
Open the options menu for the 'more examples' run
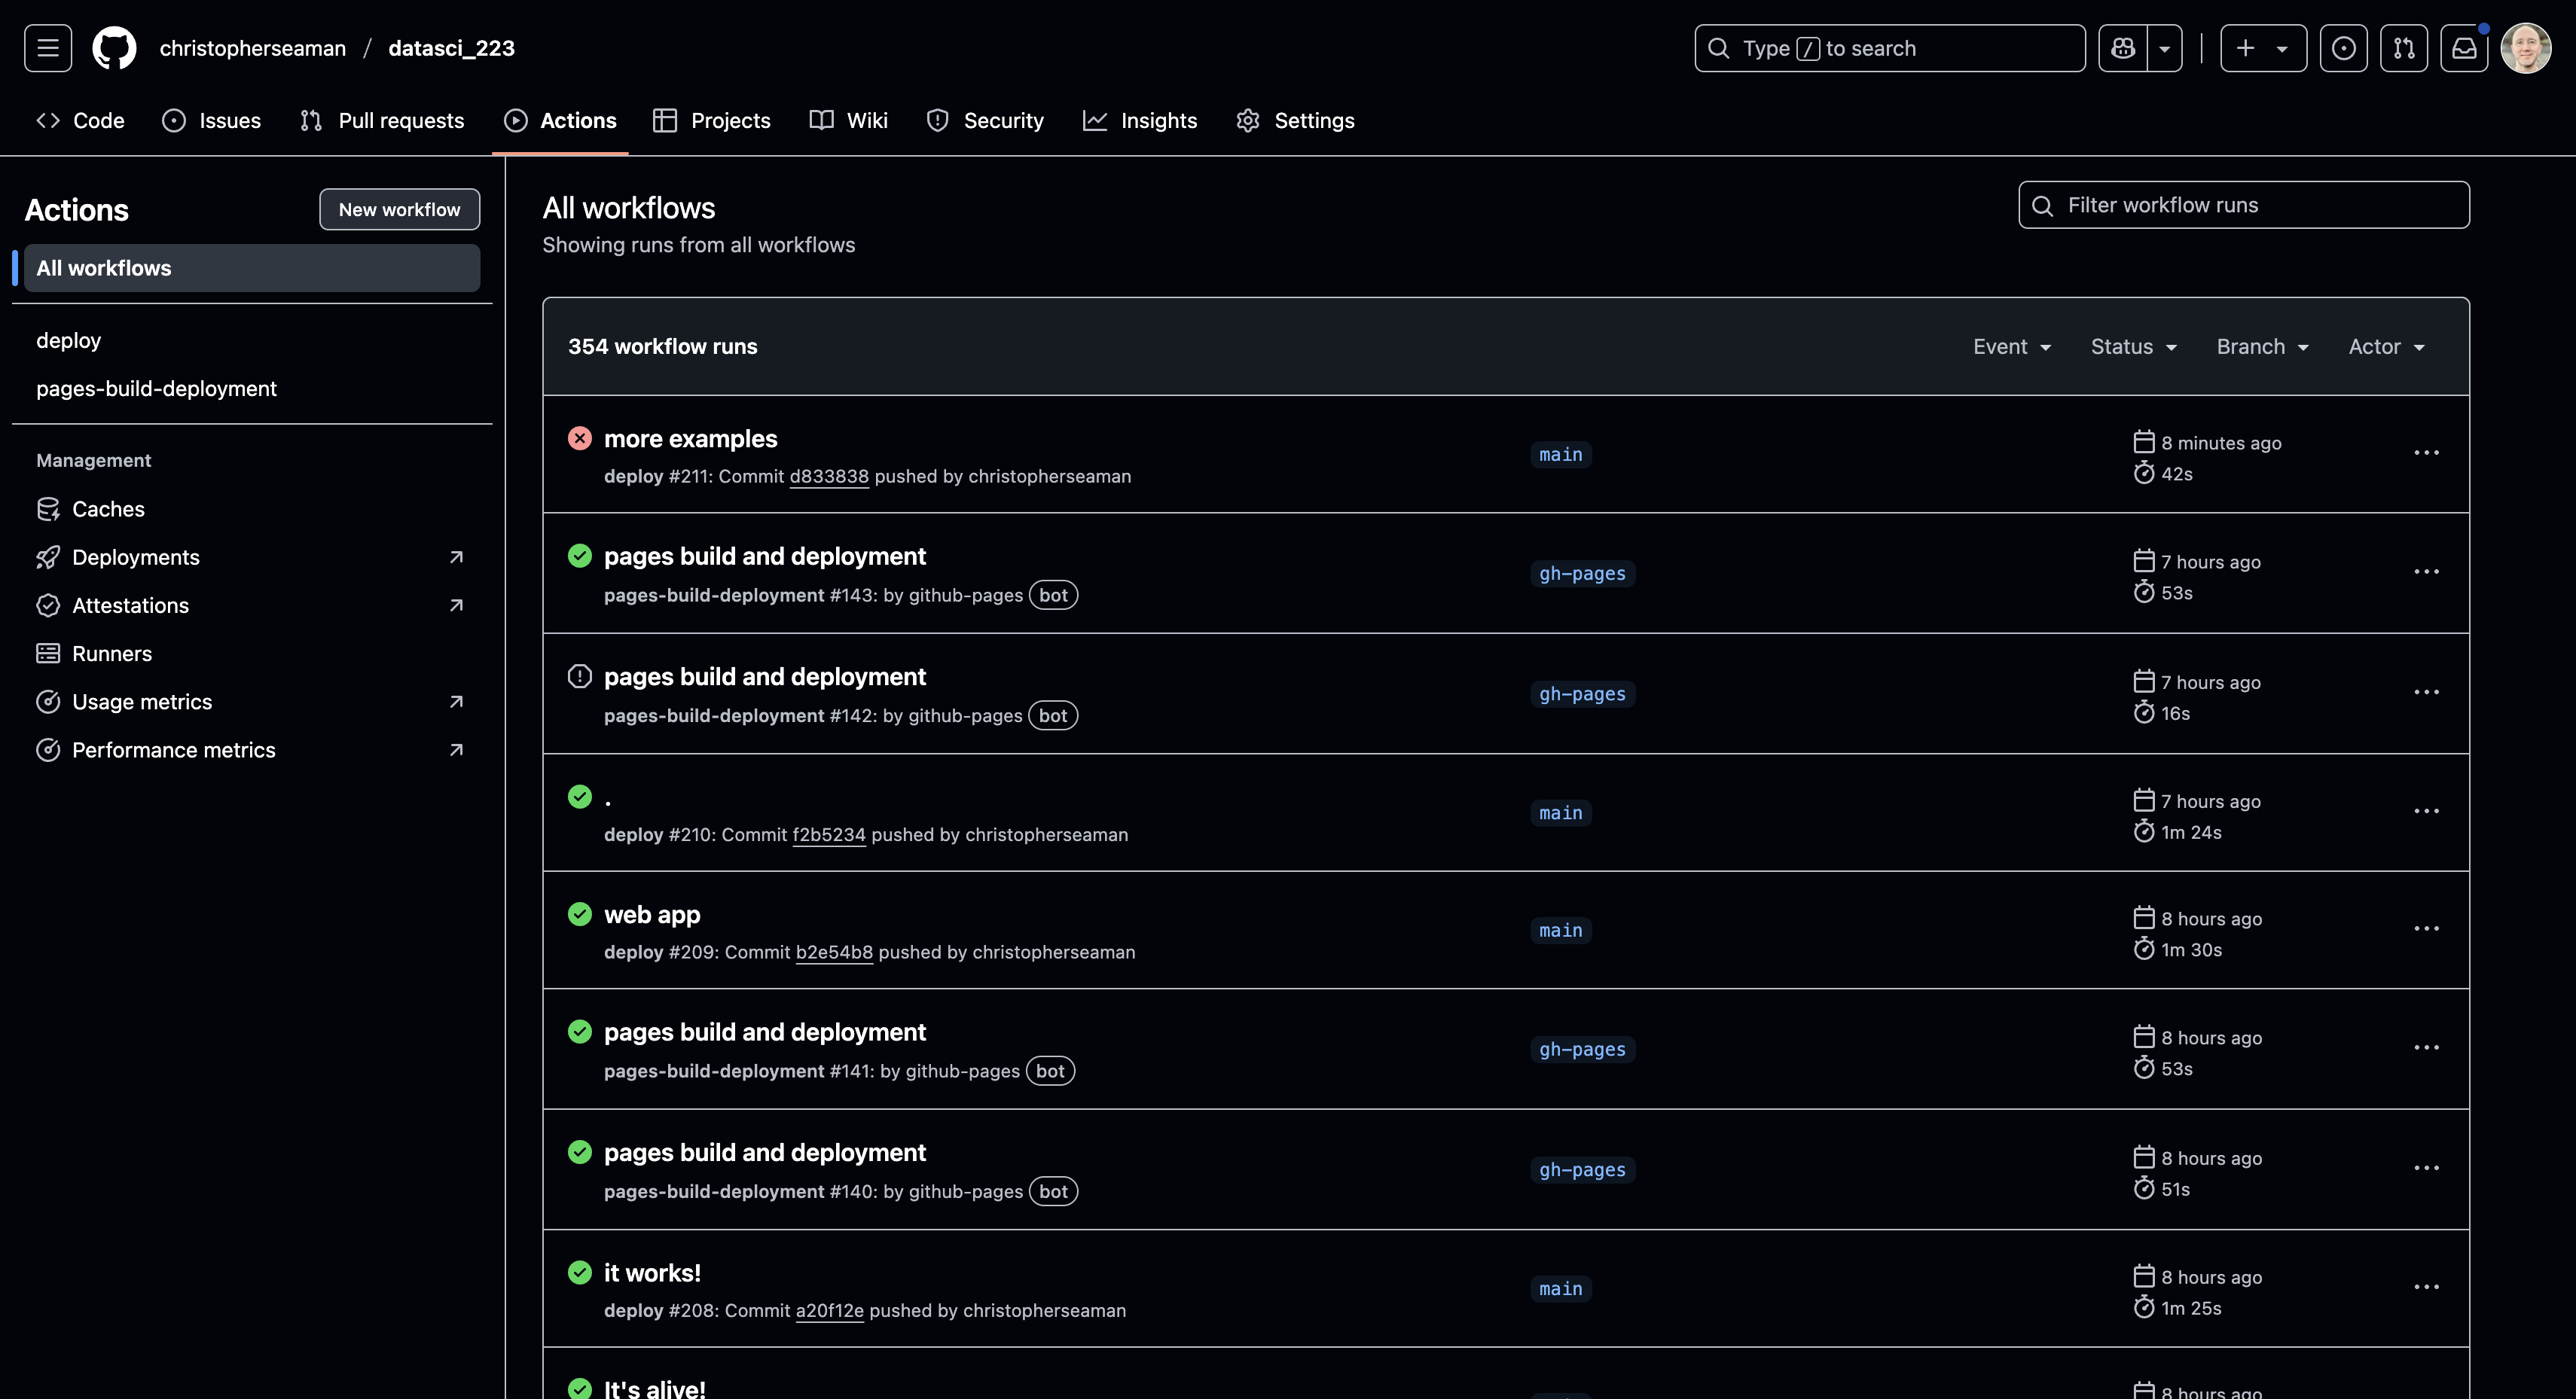(x=2428, y=452)
